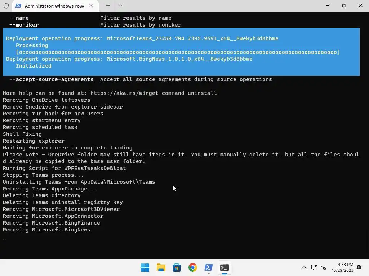This screenshot has height=276, width=369.
Task: Restore down the terminal window
Action: click(x=344, y=5)
